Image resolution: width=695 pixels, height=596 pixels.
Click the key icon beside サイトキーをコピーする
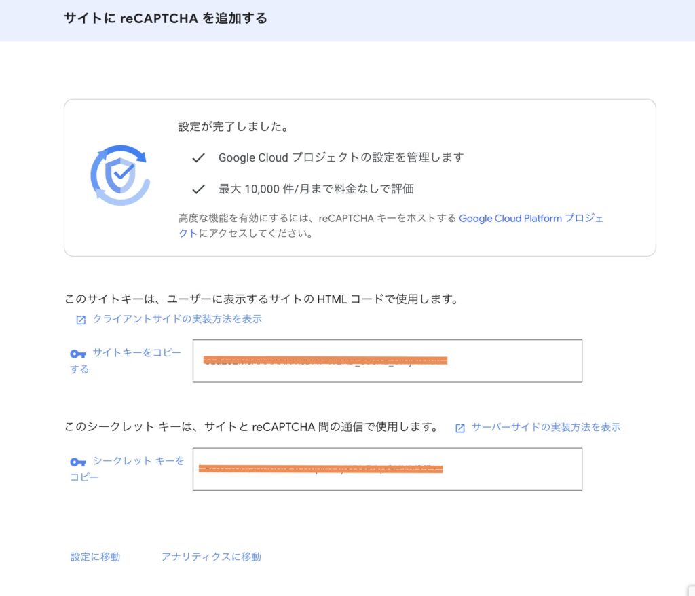pos(78,354)
